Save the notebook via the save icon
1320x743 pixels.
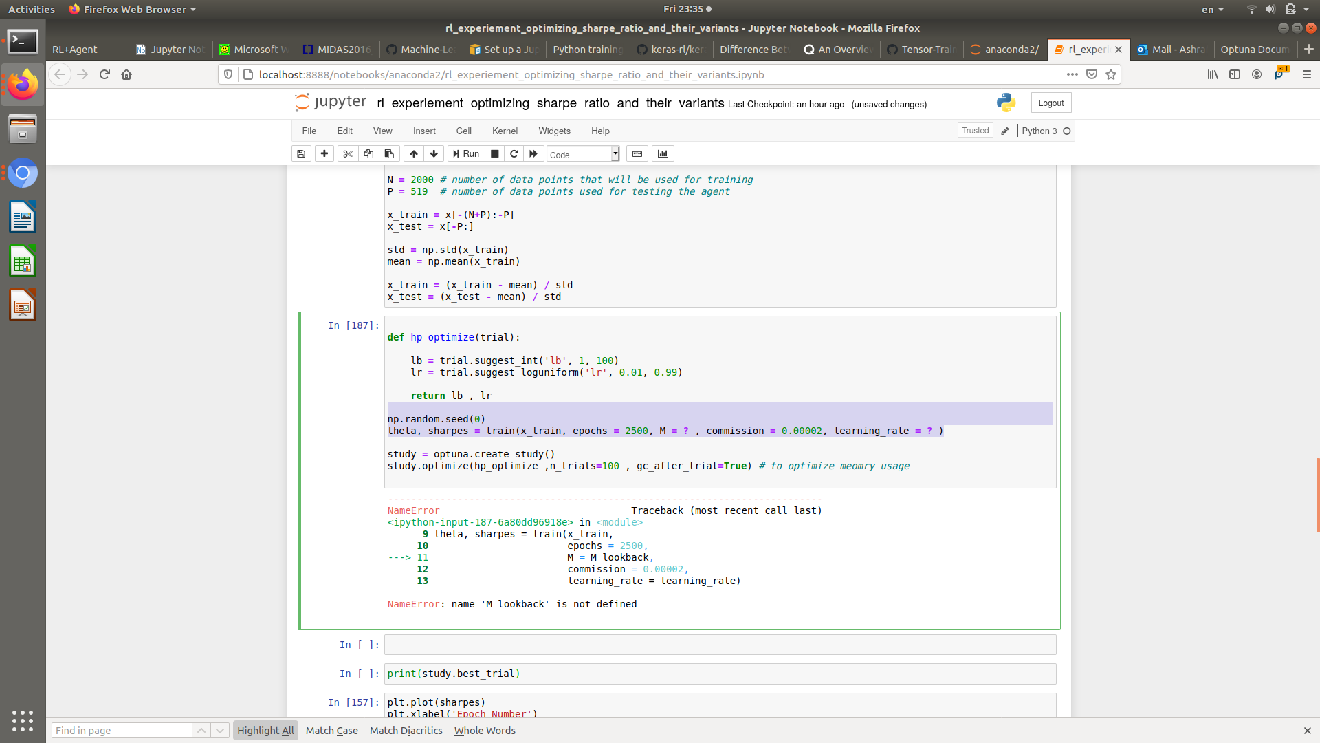(x=300, y=153)
